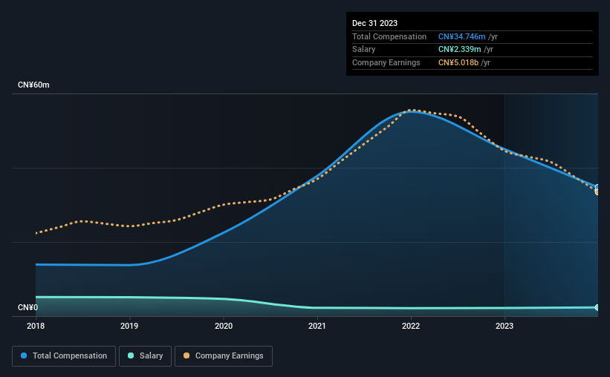
Task: Click the blue Total Compensation legend dot
Action: click(x=24, y=355)
